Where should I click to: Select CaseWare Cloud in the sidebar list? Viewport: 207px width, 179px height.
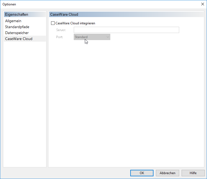pyautogui.click(x=25, y=39)
